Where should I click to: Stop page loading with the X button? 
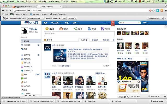click(10, 10)
